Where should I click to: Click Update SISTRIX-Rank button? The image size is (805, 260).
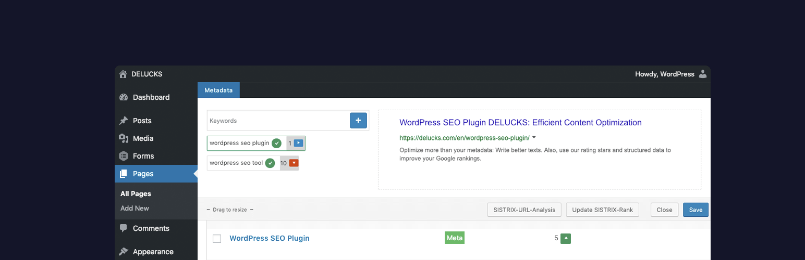click(602, 210)
